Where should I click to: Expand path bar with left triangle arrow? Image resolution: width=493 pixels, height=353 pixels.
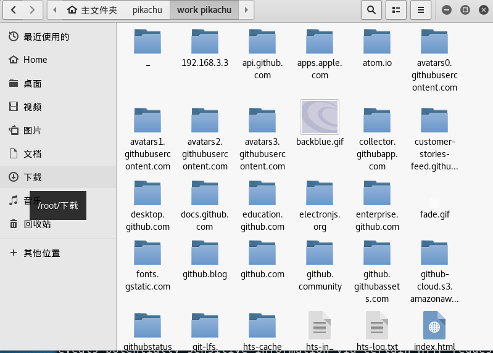[x=55, y=10]
